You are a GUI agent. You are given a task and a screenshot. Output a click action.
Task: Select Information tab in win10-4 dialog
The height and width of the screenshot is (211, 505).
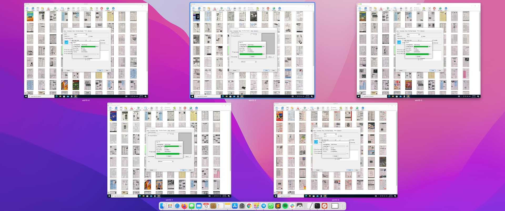90,31
